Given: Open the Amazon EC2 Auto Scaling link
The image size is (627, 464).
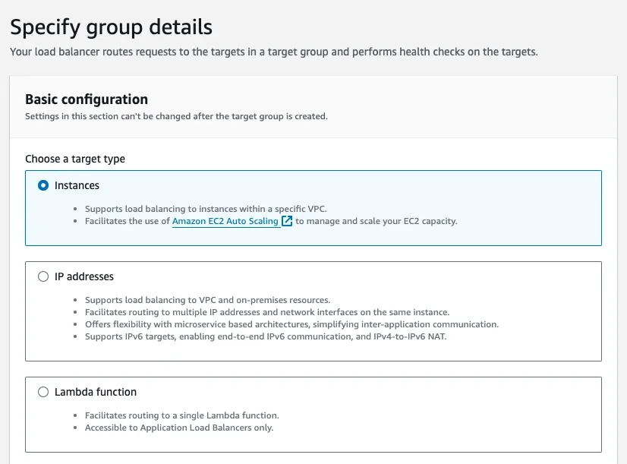Looking at the screenshot, I should click(225, 221).
